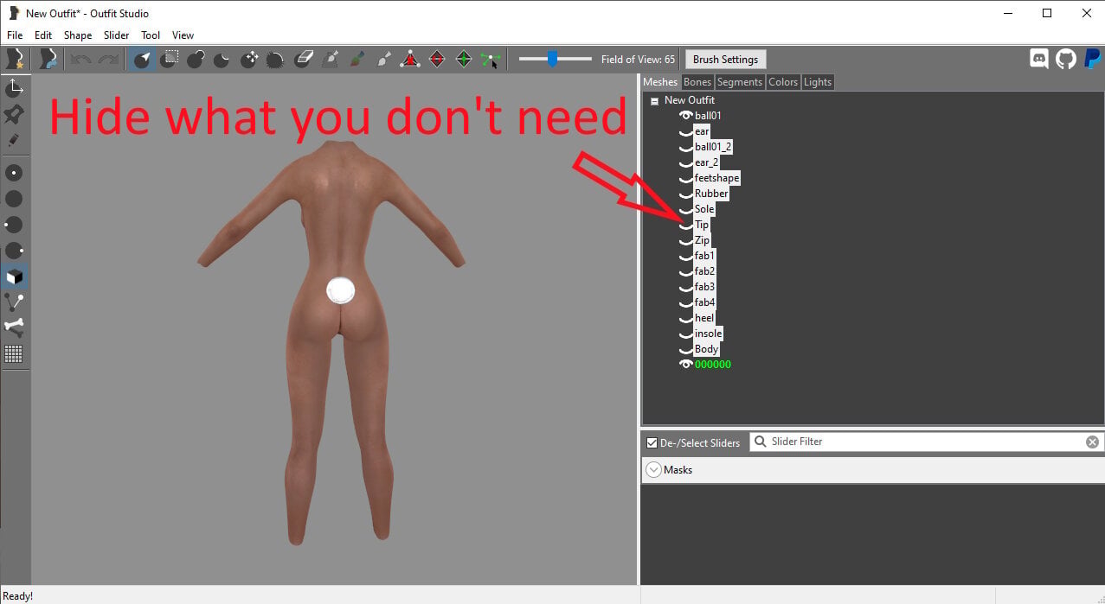Click the New Project toolbar icon with star

pos(15,59)
